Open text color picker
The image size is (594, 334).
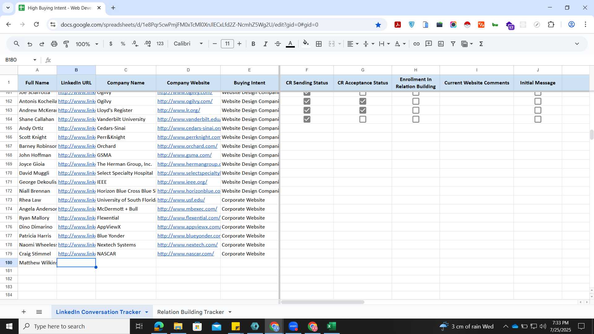(290, 44)
